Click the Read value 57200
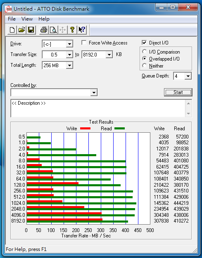Image resolution: width=202 pixels, height=258 pixels. [182, 137]
